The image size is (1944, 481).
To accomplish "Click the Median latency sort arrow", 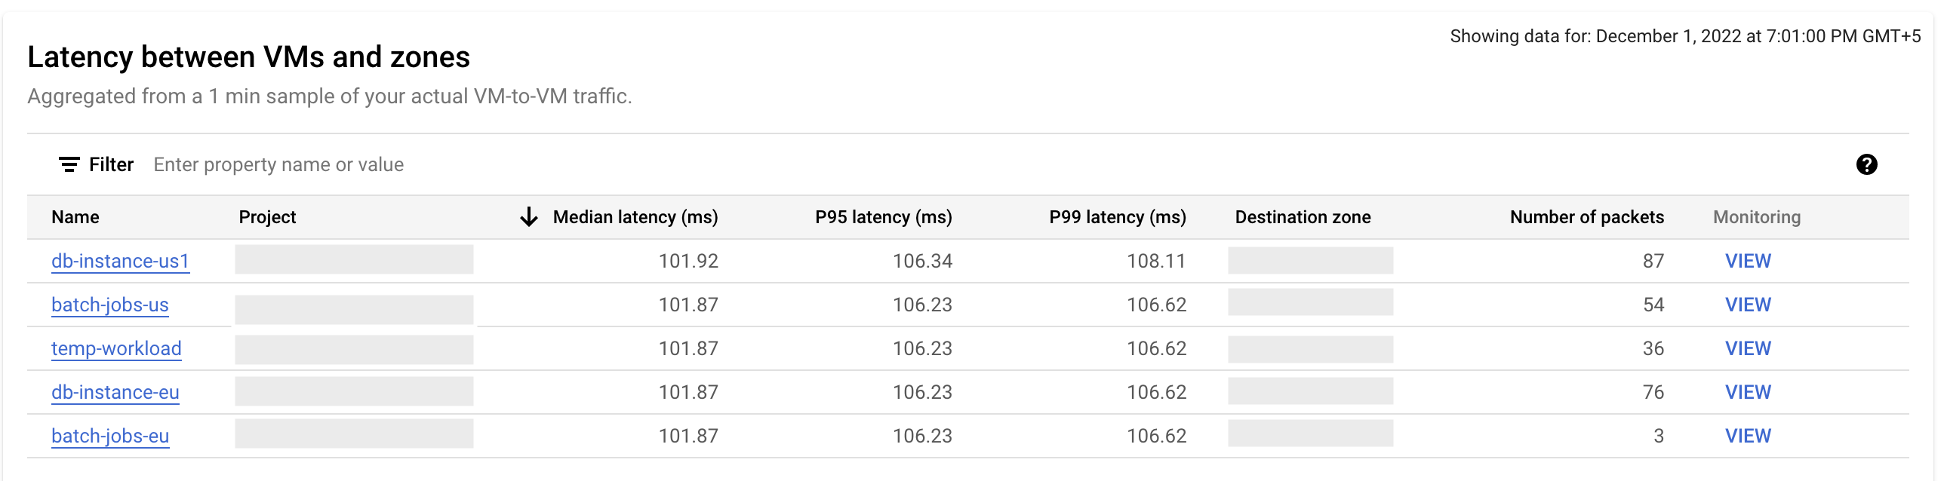I will [x=529, y=217].
